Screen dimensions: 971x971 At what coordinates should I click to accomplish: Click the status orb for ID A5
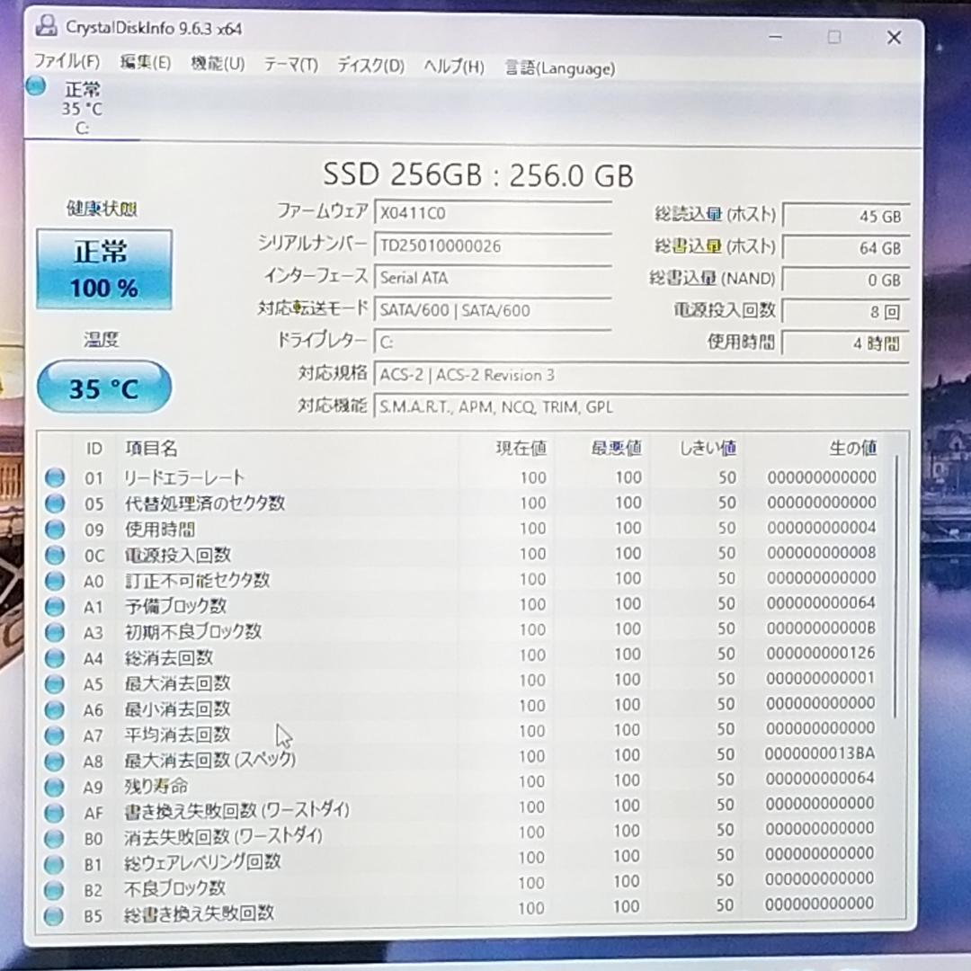[x=55, y=683]
